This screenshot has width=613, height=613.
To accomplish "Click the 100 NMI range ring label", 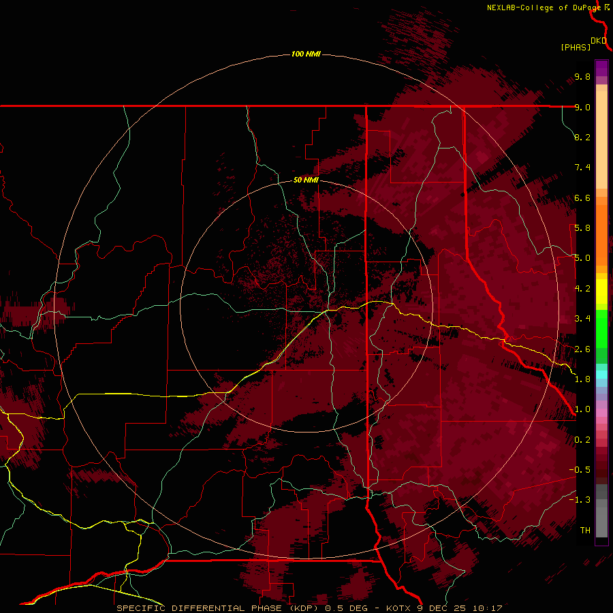I will 306,54.
